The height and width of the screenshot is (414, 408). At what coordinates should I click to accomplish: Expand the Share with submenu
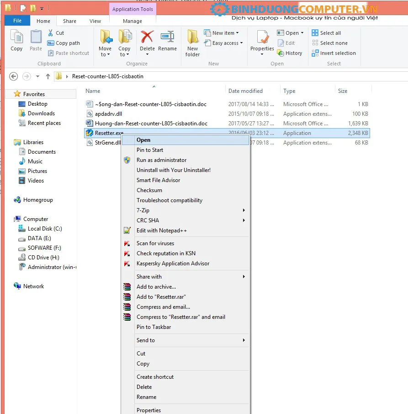click(244, 276)
